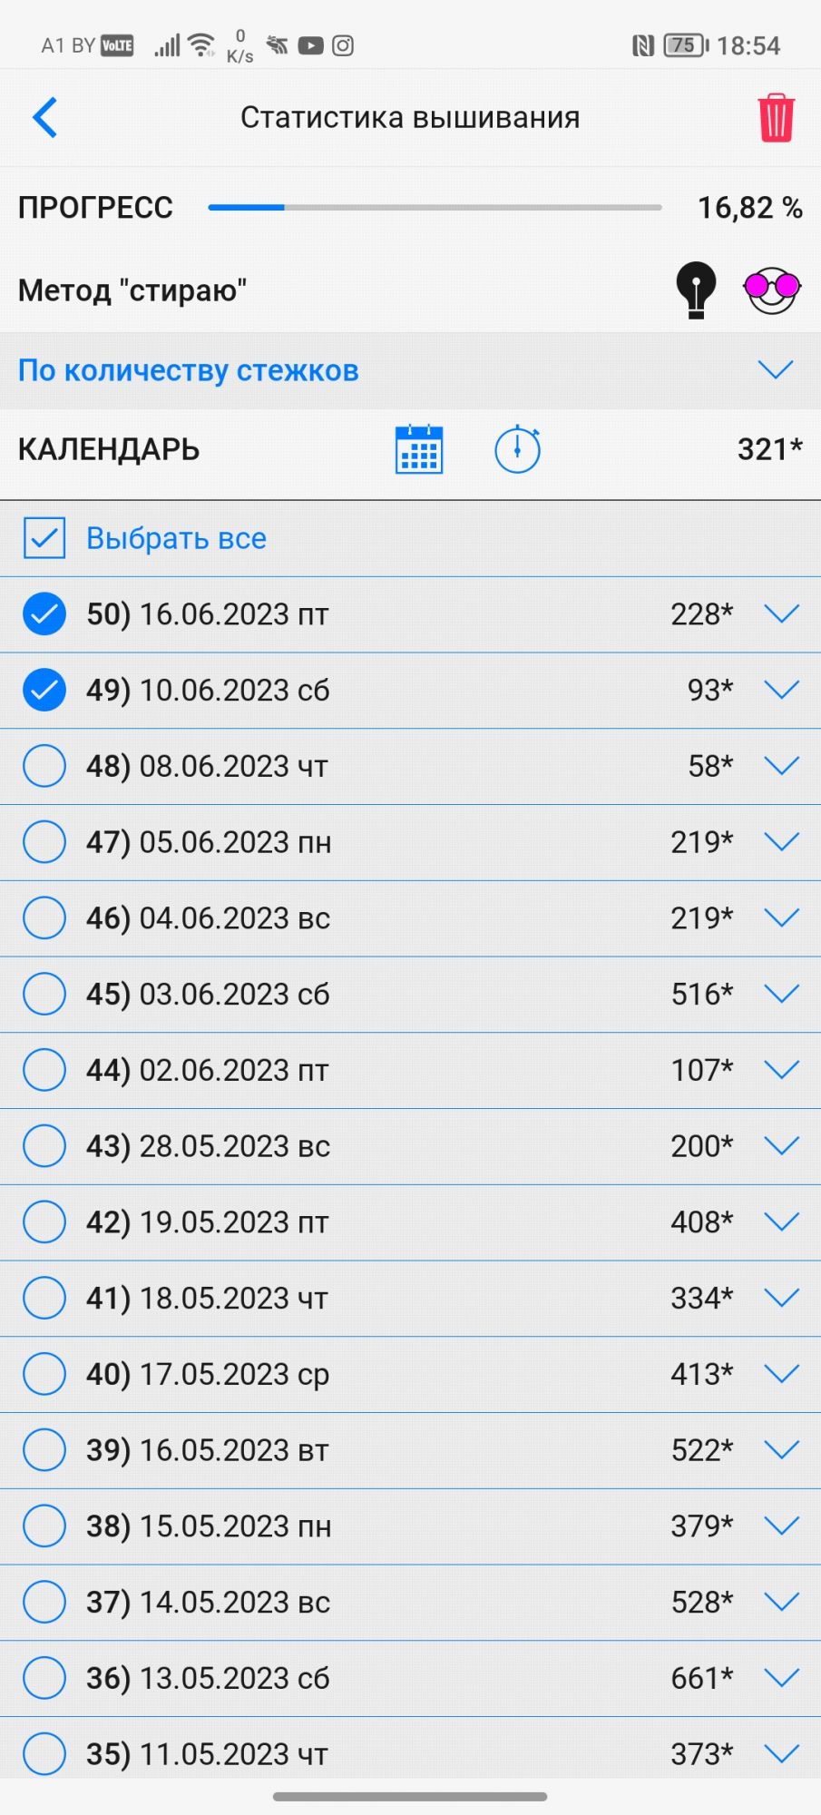Tap the red trash delete icon
This screenshot has height=1815, width=821.
click(776, 118)
